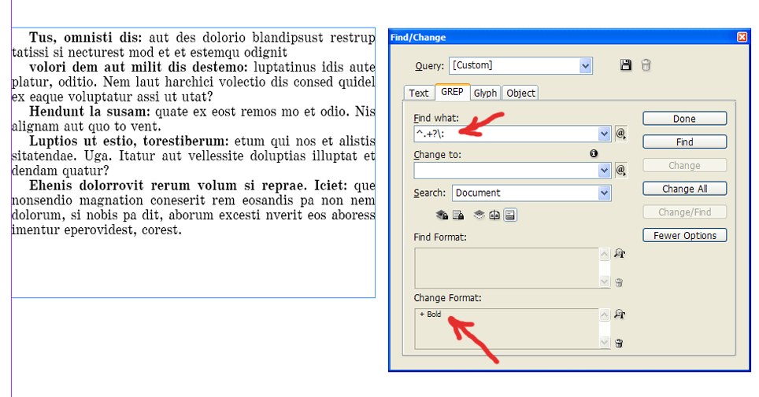The height and width of the screenshot is (397, 759).
Task: Click the line 'imentur eperovidest, corest.'
Action: [x=97, y=230]
